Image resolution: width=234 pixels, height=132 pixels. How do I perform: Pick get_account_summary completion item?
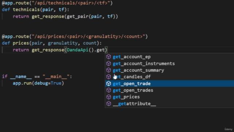(170, 70)
